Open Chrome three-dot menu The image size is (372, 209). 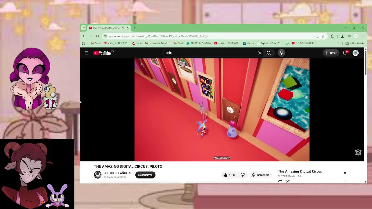click(x=363, y=36)
